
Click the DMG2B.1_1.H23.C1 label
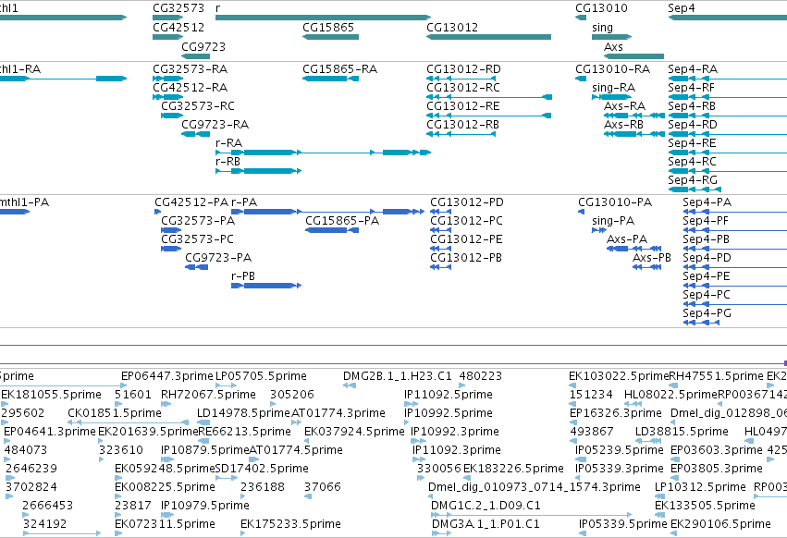pos(398,376)
